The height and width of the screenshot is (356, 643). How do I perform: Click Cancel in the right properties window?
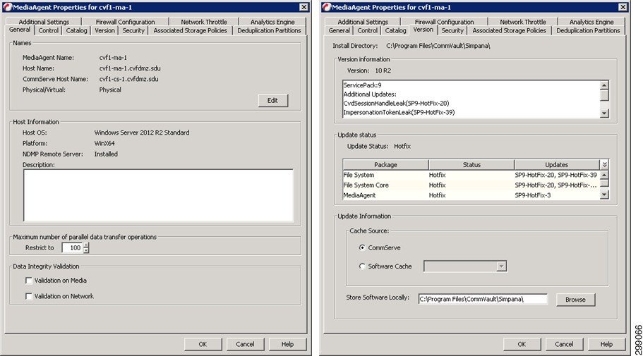564,344
